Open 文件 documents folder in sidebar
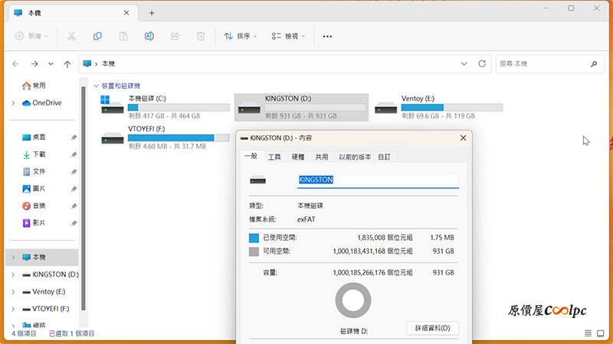Screen dimensions: 613x344 (34, 171)
